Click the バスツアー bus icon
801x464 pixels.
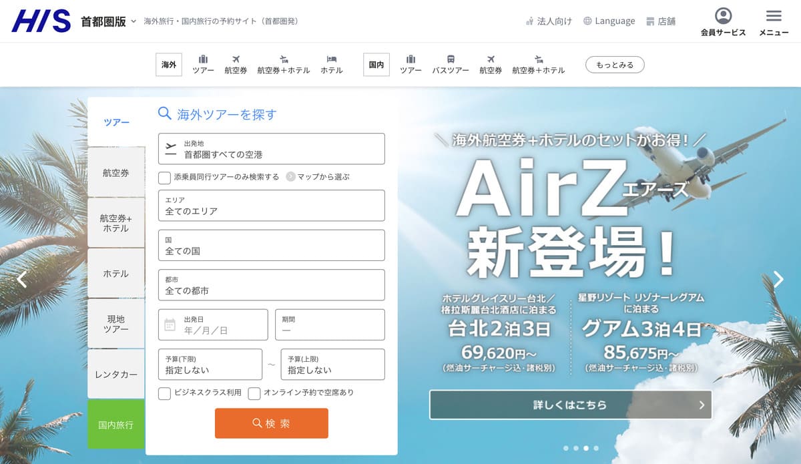pyautogui.click(x=451, y=59)
